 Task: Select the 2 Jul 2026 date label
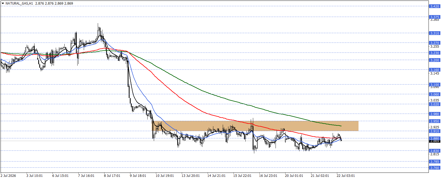(8, 176)
